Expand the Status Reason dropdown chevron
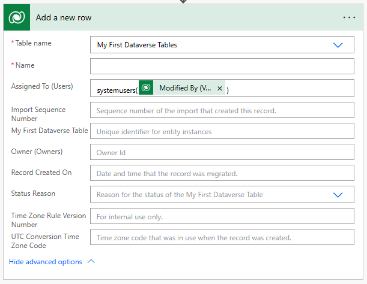 click(338, 195)
